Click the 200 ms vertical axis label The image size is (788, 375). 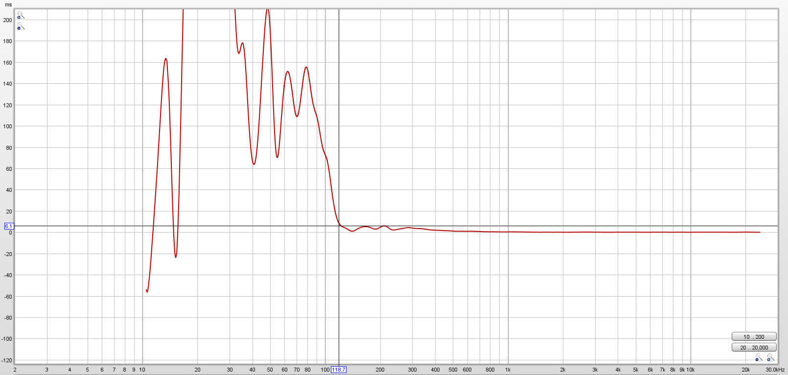click(x=7, y=20)
